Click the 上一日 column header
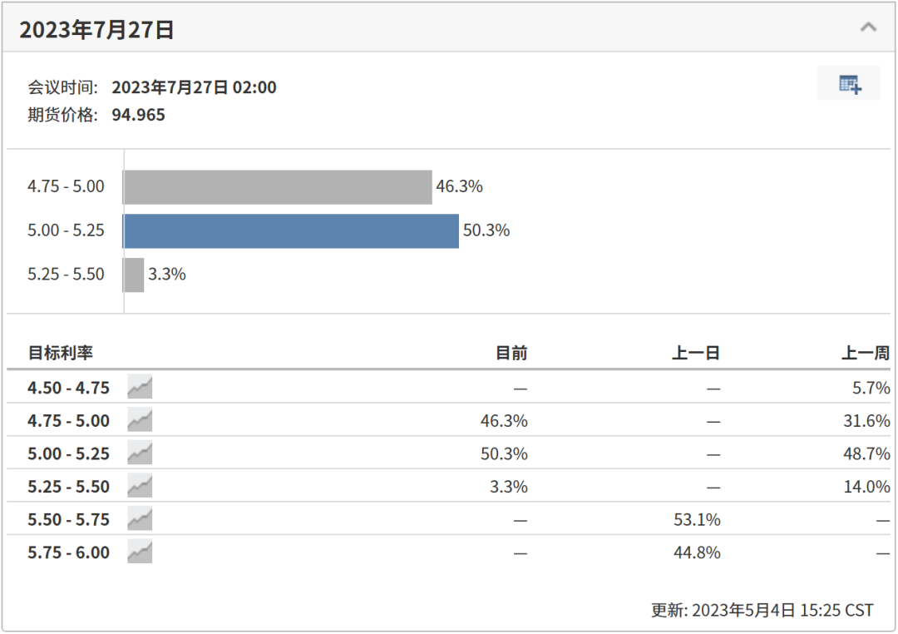898x634 pixels. [696, 353]
